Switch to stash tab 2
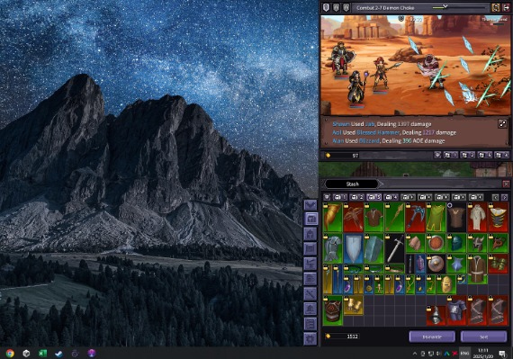Viewport: 513px width, 359px height. click(x=356, y=197)
